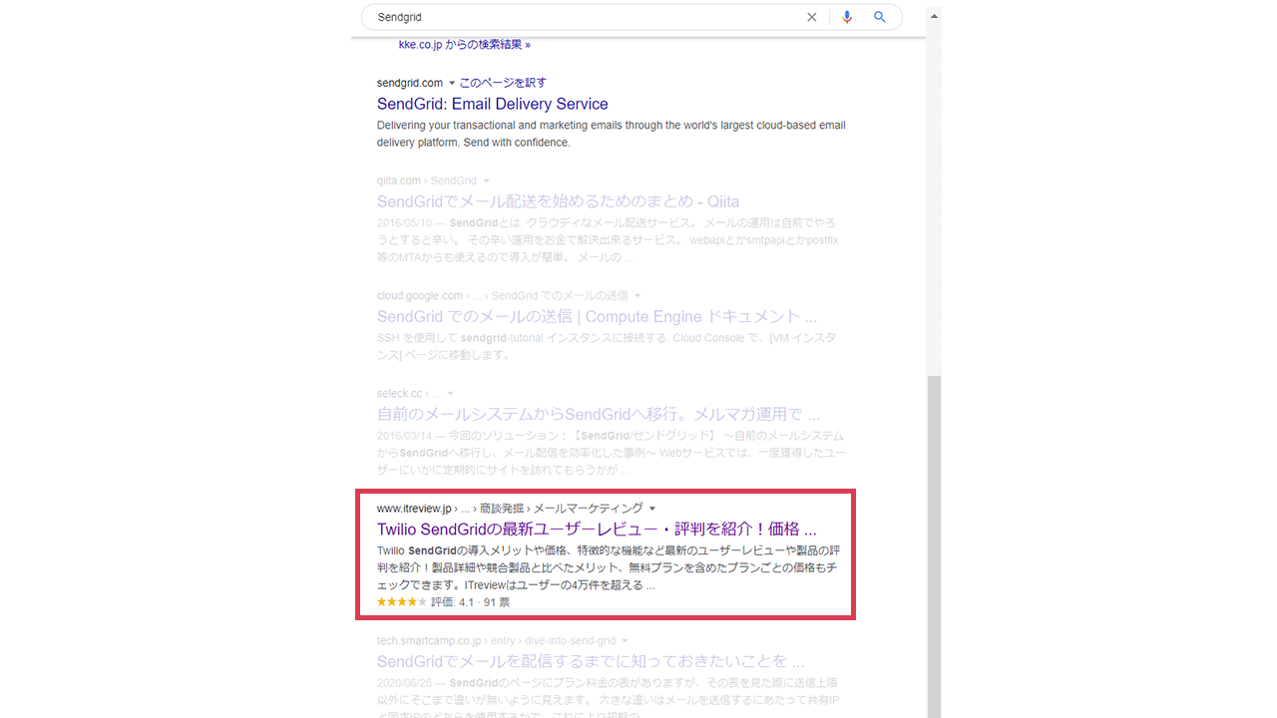Click the snippet beginning "Twilio SendGridの導入メリット"
The image size is (1277, 718).
[609, 567]
